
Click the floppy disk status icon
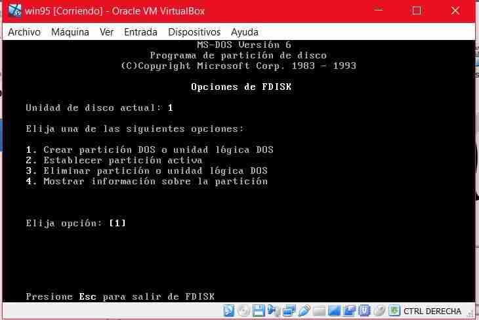pos(259,311)
